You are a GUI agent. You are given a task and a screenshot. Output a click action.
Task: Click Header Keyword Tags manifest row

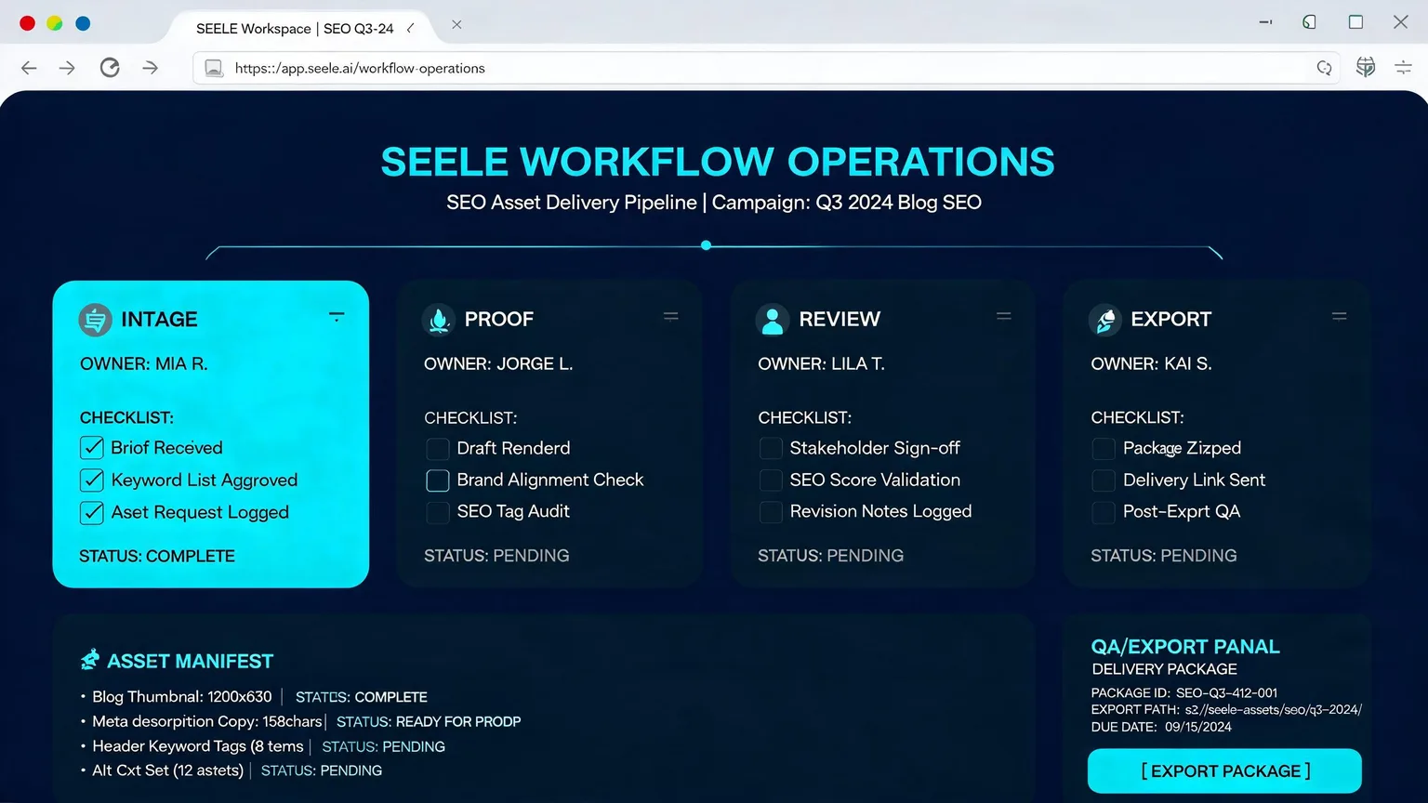[262, 746]
